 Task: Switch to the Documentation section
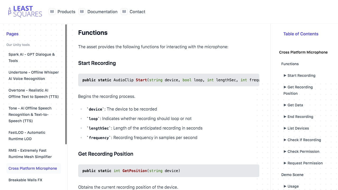pos(102,12)
